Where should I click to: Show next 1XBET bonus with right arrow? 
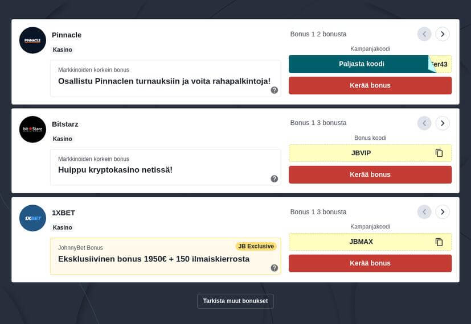[443, 212]
